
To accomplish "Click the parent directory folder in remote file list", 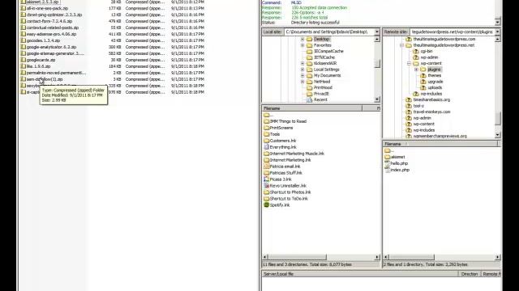I will [388, 151].
